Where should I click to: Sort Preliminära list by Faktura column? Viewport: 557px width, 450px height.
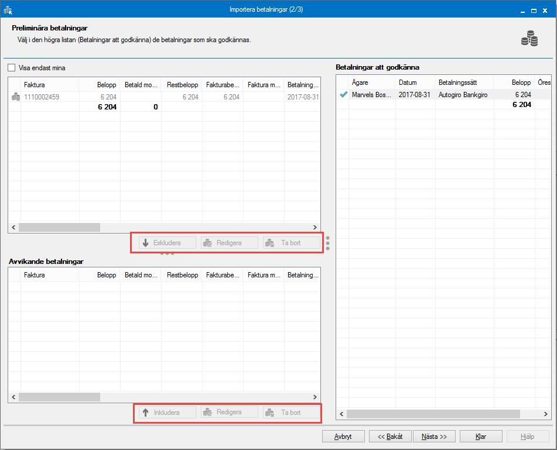(50, 85)
